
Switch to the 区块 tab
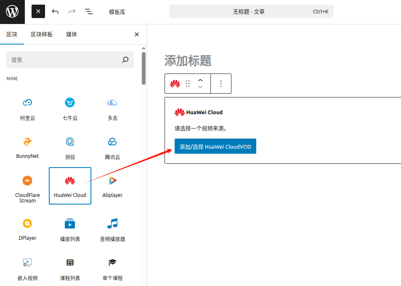pos(12,34)
